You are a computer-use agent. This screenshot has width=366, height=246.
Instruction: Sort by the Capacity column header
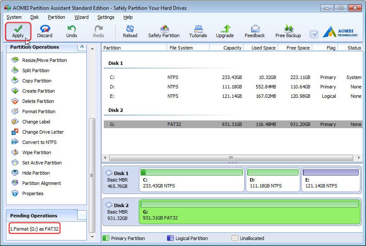[x=227, y=48]
